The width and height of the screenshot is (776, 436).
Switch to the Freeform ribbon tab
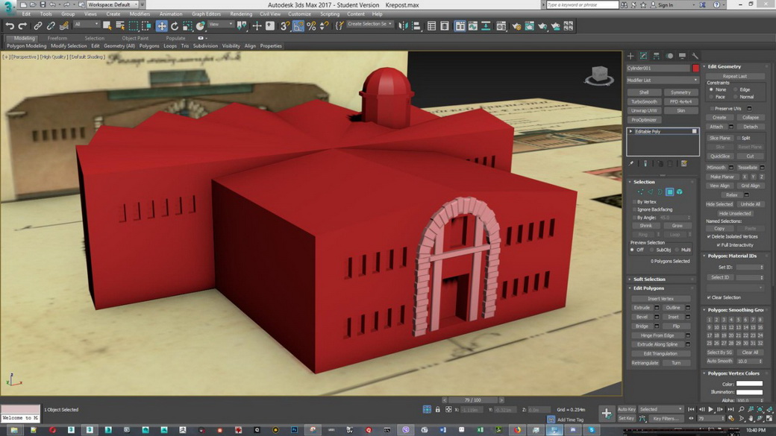click(57, 38)
